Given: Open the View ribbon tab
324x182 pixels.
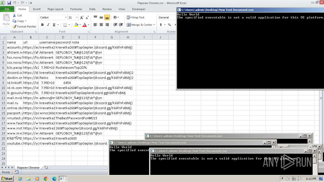Looking at the screenshot, I should point(122,9).
